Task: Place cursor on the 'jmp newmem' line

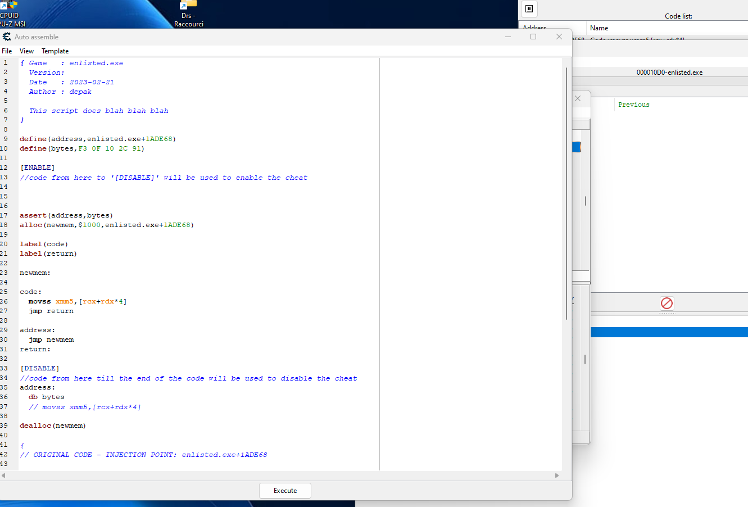Action: pyautogui.click(x=51, y=340)
